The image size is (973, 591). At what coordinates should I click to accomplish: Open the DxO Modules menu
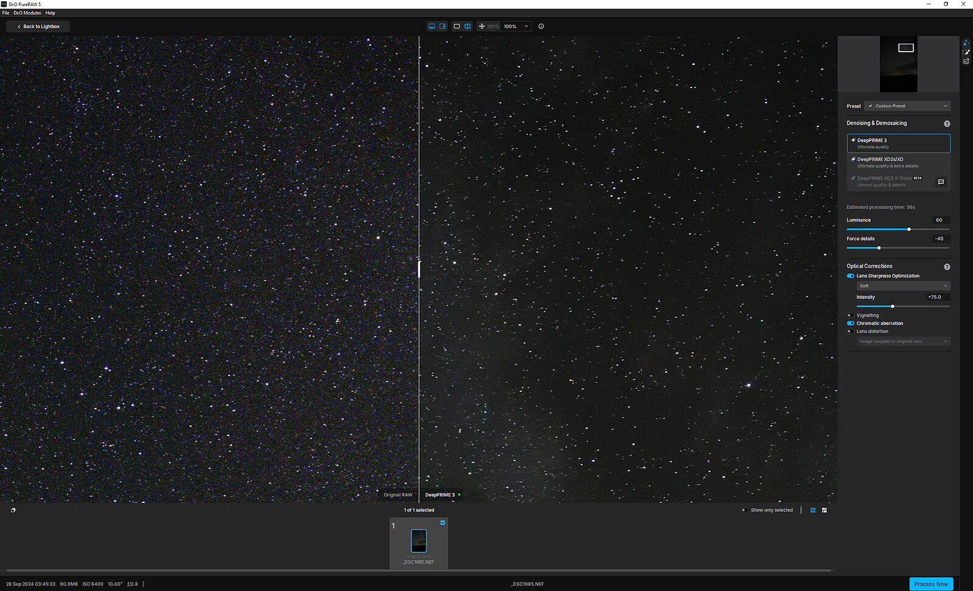click(27, 13)
